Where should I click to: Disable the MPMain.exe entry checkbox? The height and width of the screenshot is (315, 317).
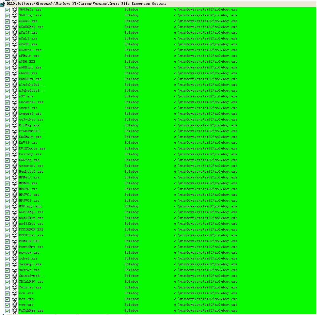click(x=7, y=178)
